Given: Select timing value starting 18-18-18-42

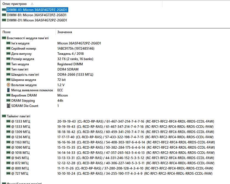Looking at the screenshot, I should point(136,132).
